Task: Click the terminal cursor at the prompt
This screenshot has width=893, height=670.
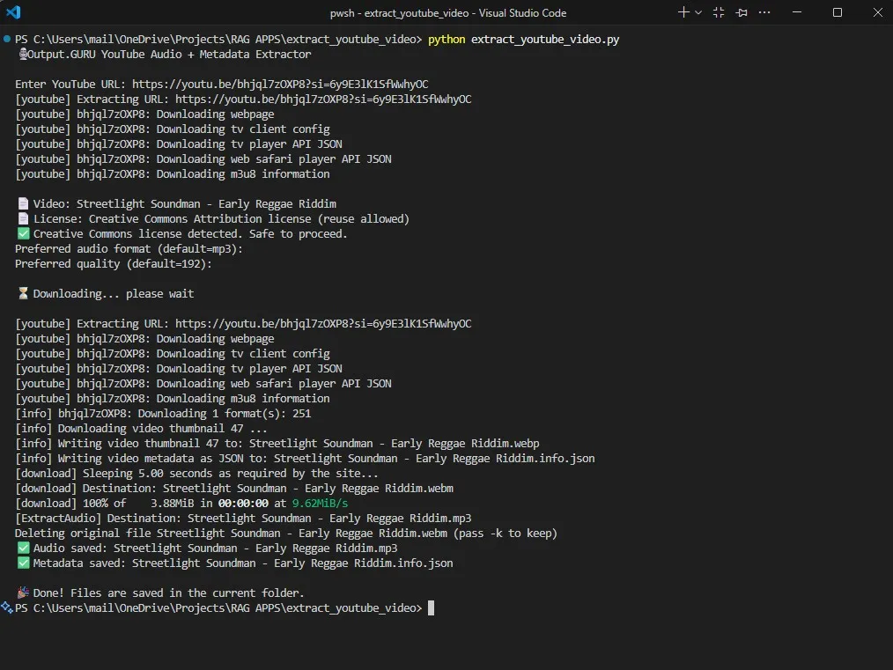Action: point(431,608)
